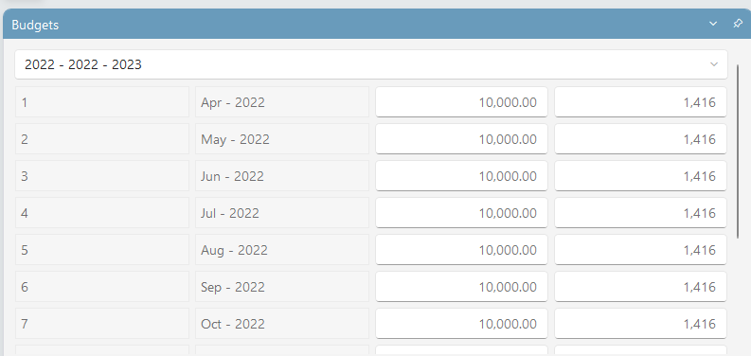
Task: Edit the May - 2022 amount field
Action: [x=461, y=139]
